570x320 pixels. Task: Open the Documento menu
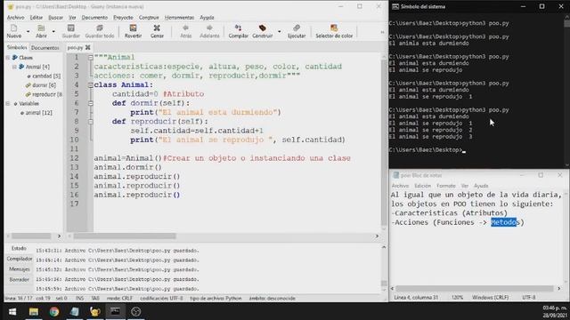(94, 18)
